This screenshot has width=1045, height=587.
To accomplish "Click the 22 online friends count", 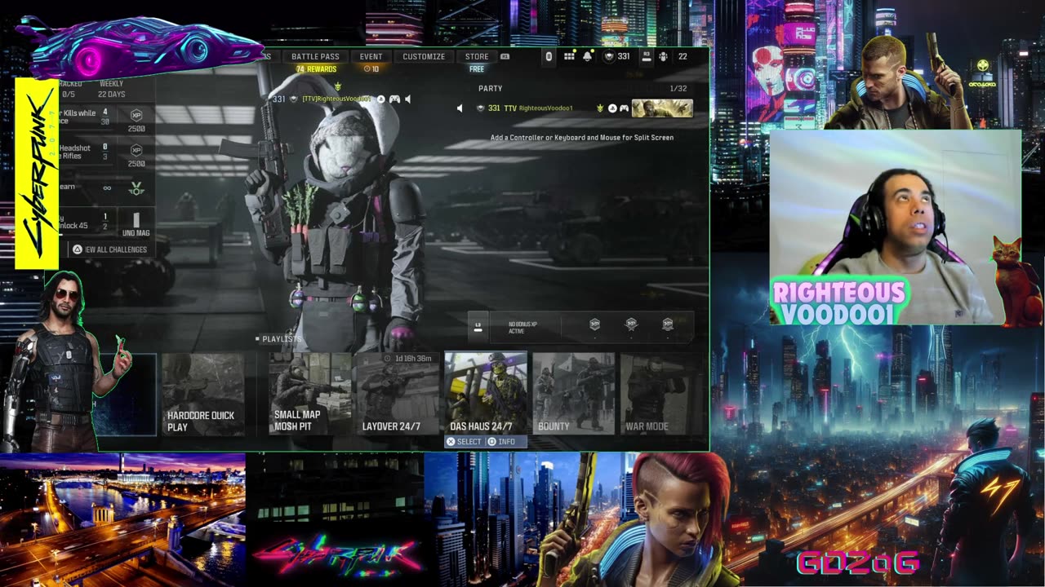I will pyautogui.click(x=683, y=56).
